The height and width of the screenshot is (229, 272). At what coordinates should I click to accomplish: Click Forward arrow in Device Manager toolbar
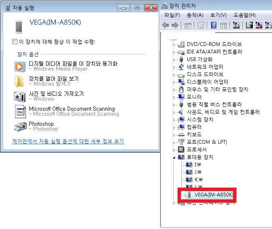point(175,25)
